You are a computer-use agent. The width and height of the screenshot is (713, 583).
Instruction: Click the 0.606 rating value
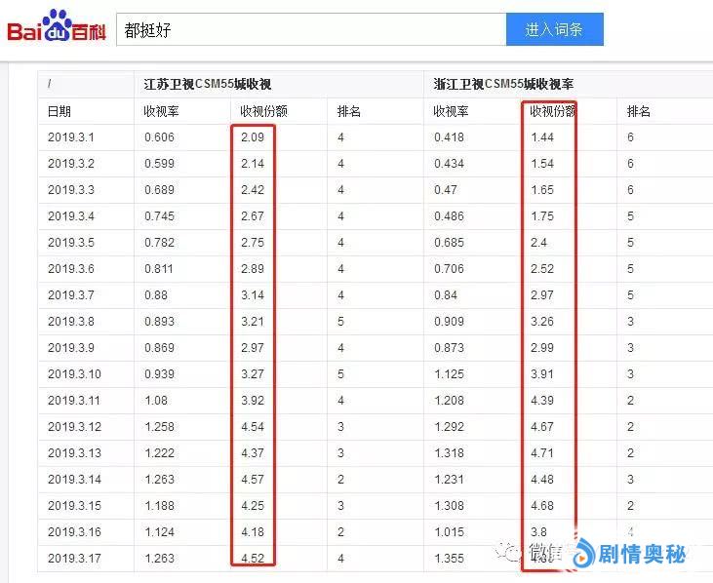point(159,137)
